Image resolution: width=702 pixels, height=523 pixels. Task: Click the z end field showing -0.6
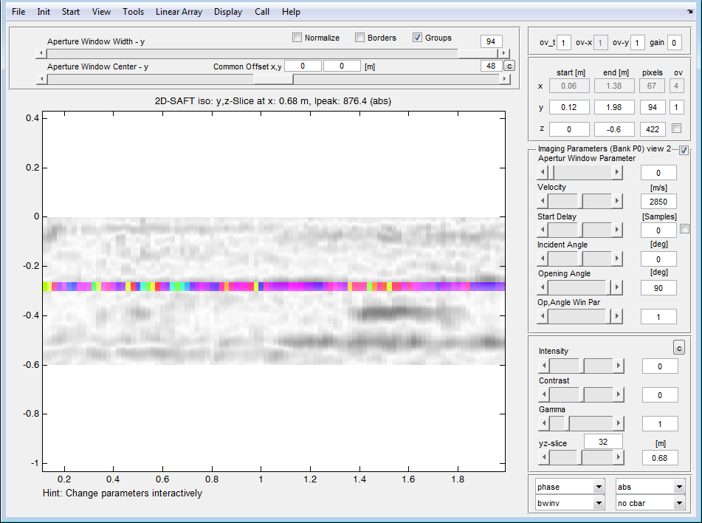coord(614,129)
